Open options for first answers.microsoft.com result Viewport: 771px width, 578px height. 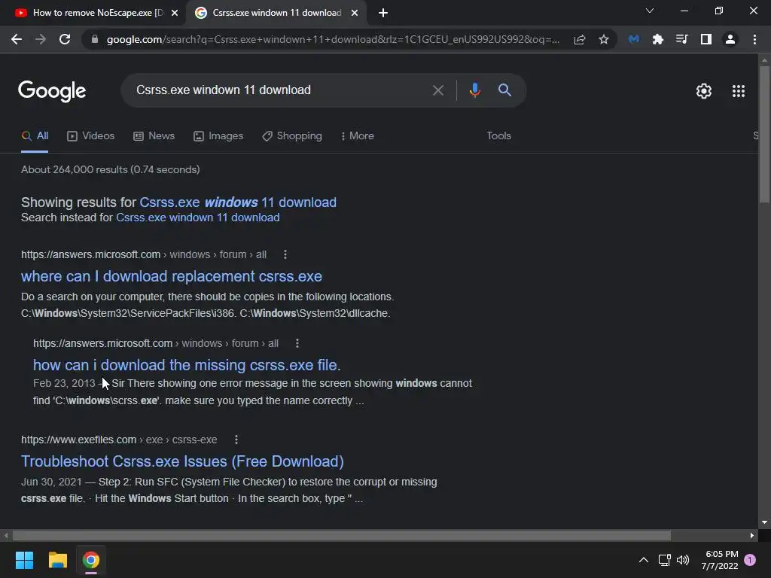pyautogui.click(x=285, y=254)
